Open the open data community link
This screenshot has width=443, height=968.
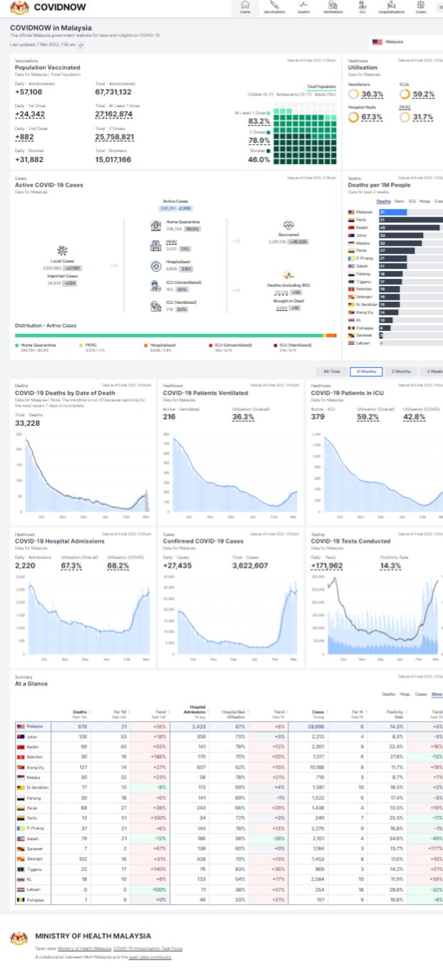coord(150,957)
